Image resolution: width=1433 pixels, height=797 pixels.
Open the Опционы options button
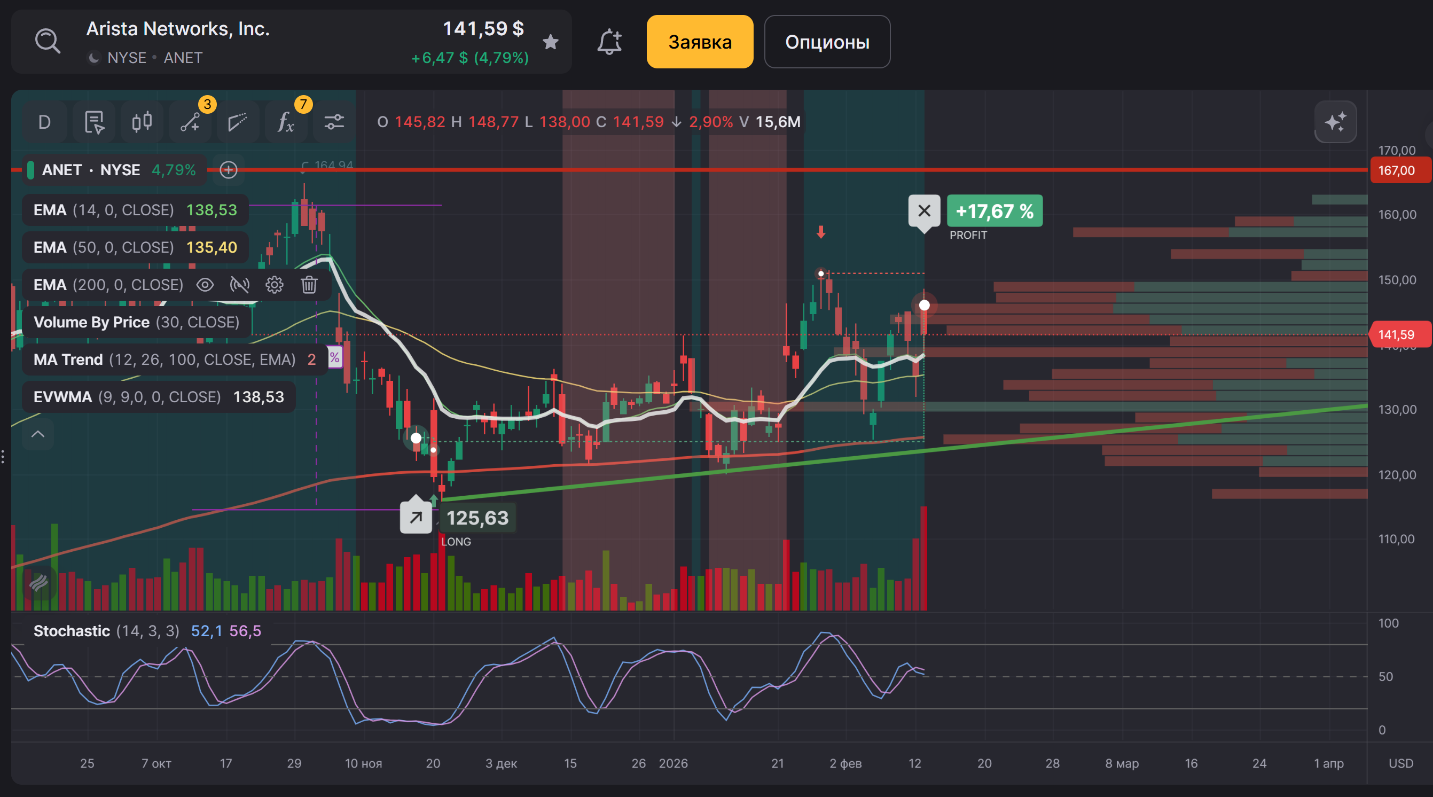click(x=827, y=42)
